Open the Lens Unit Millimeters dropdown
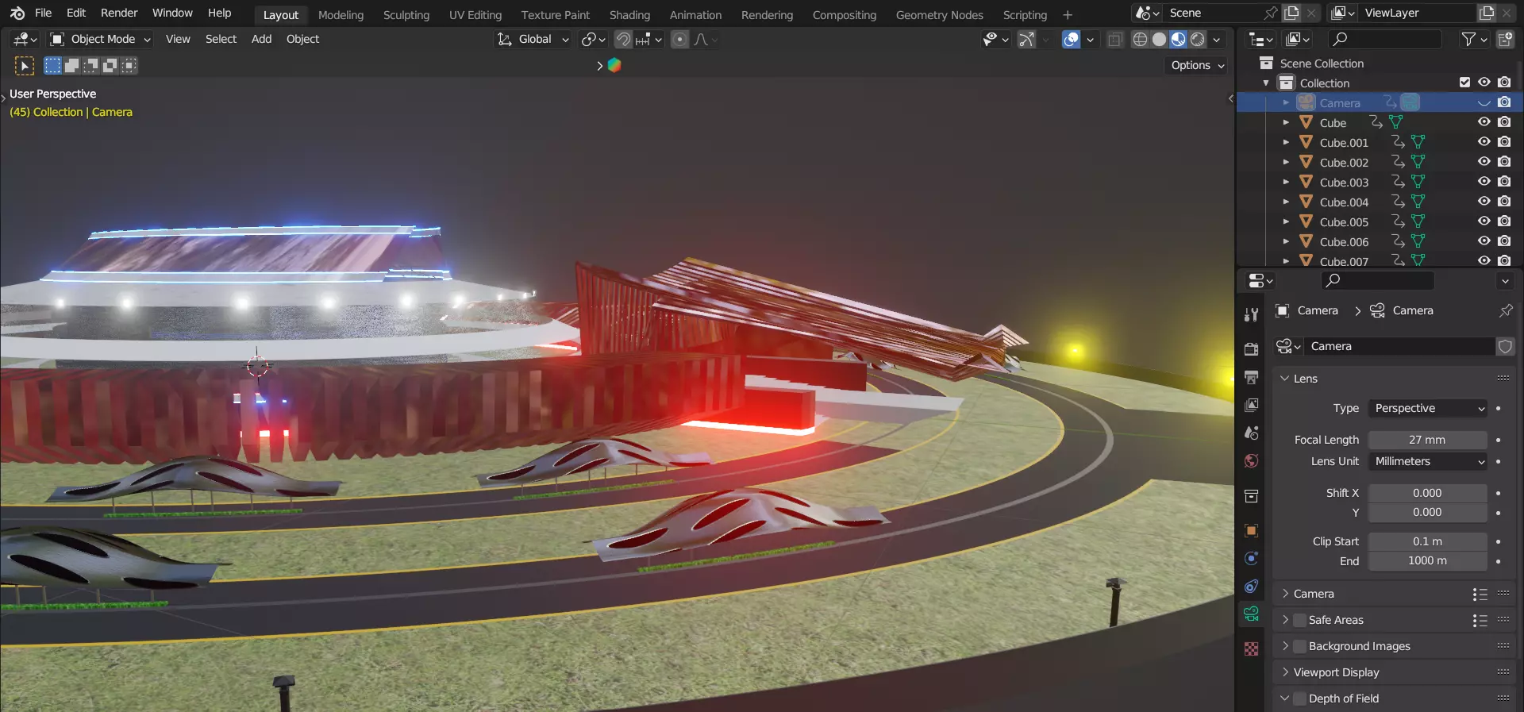This screenshot has height=712, width=1524. pos(1428,461)
